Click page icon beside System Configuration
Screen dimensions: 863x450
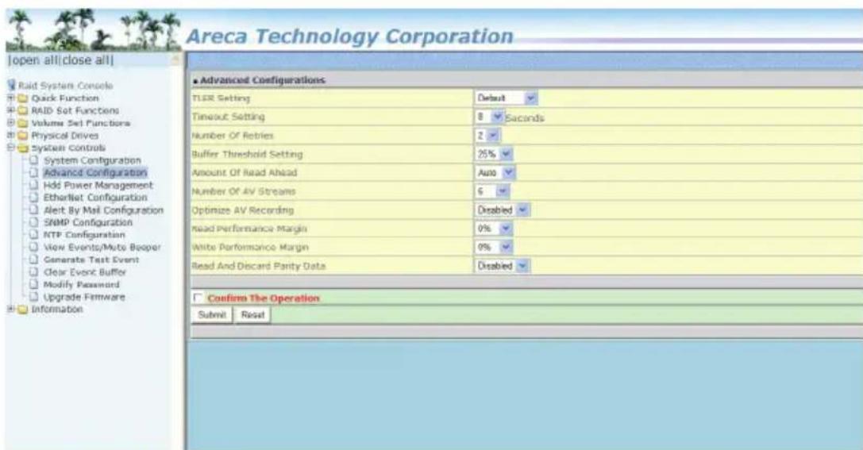(x=35, y=160)
